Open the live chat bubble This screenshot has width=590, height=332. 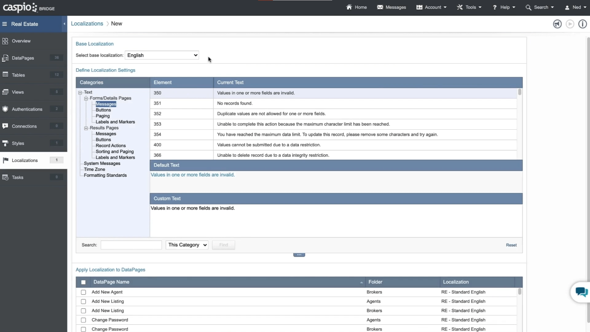581,292
